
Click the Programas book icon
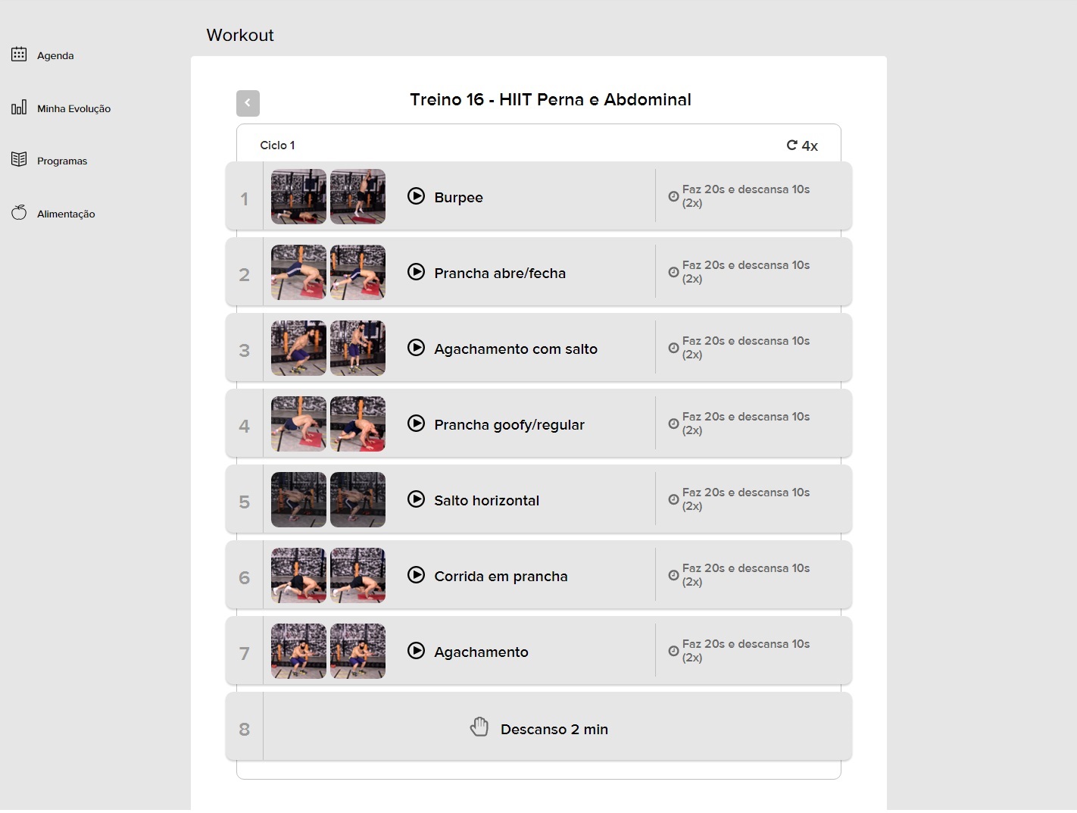click(19, 160)
